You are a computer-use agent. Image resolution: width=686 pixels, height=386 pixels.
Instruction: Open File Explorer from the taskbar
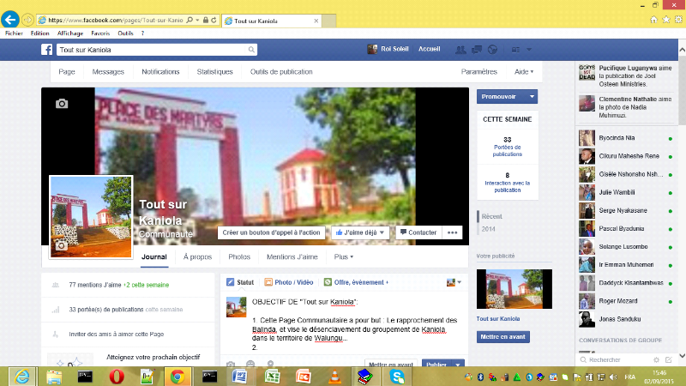tap(54, 377)
